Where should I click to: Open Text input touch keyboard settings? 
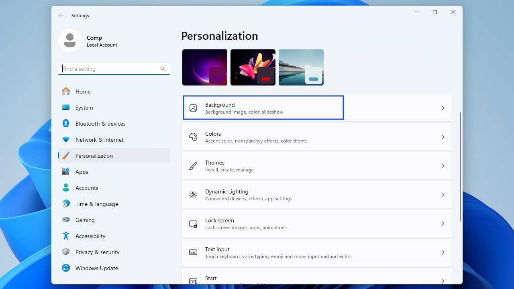pyautogui.click(x=317, y=252)
